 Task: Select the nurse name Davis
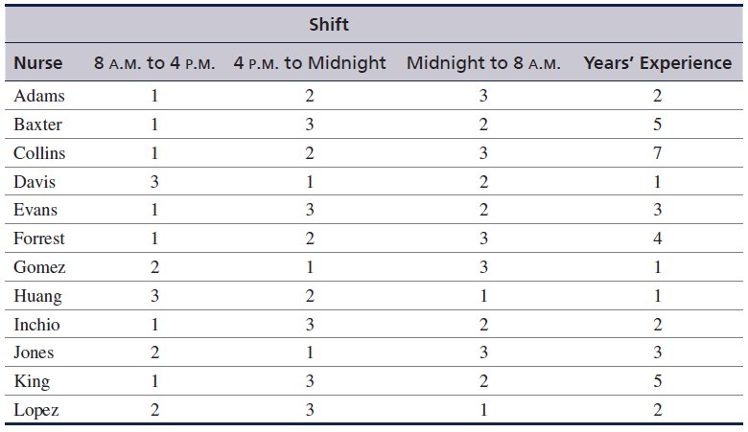[35, 181]
